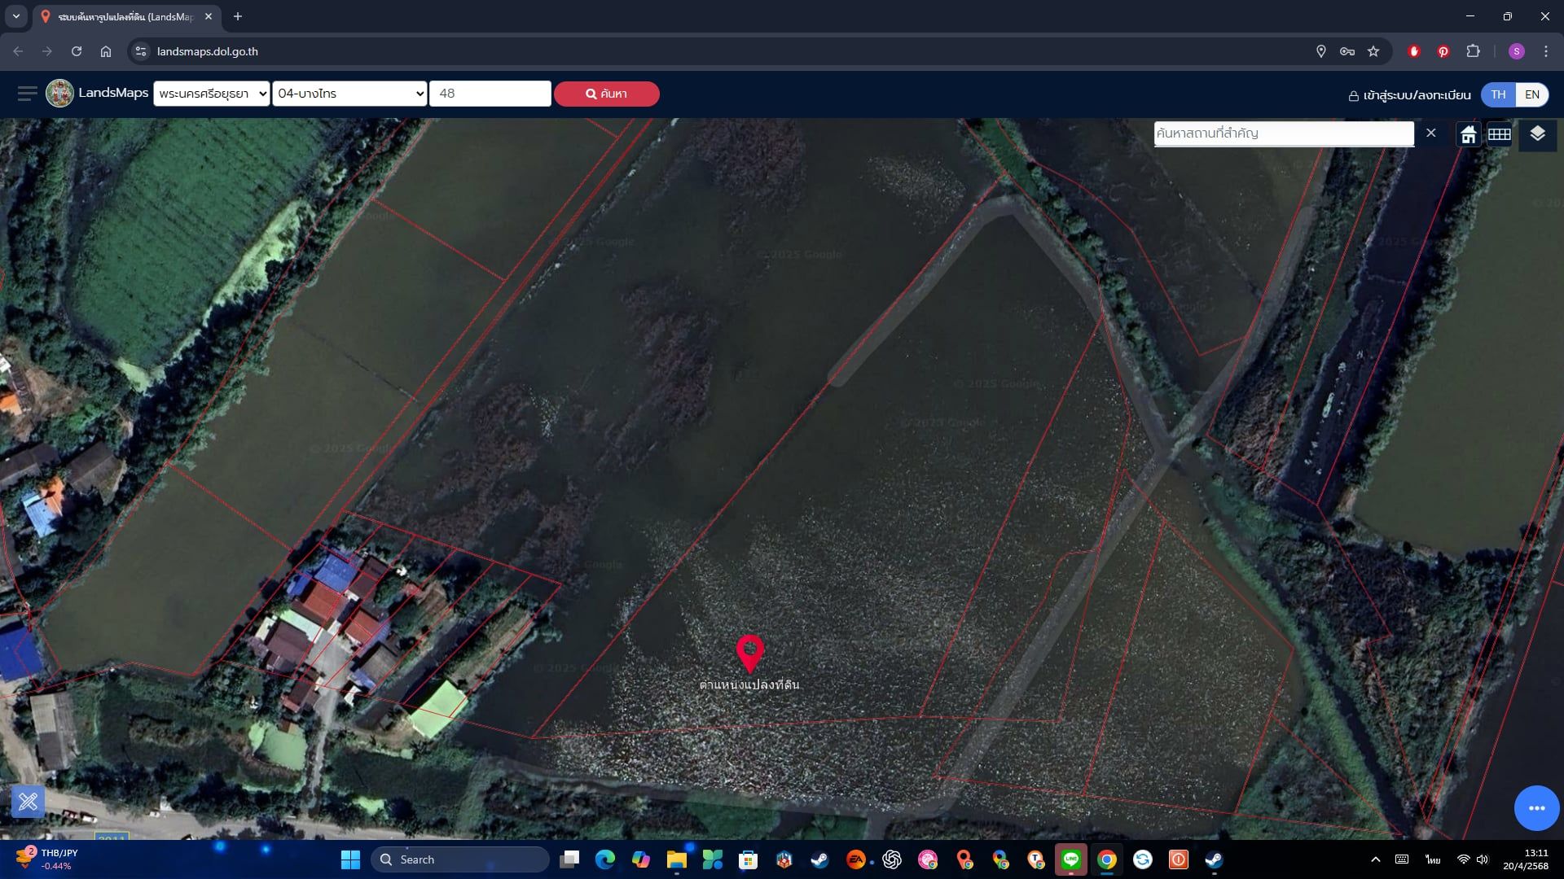The width and height of the screenshot is (1564, 879).
Task: Switch language to EN
Action: pyautogui.click(x=1532, y=94)
